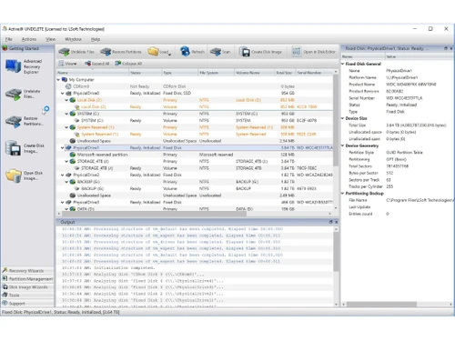Collapse Device Geometry property group

[342, 145]
